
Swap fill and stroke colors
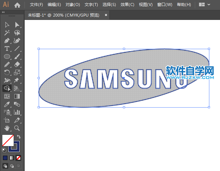pos(19,136)
